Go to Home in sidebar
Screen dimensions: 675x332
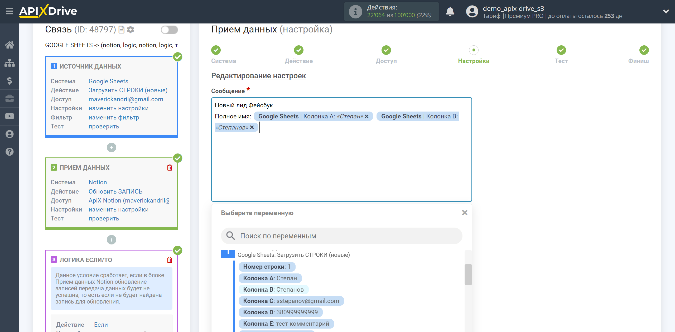pos(9,45)
